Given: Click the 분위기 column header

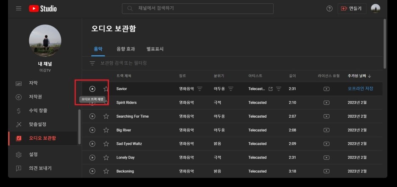Looking at the screenshot, I should coord(219,76).
